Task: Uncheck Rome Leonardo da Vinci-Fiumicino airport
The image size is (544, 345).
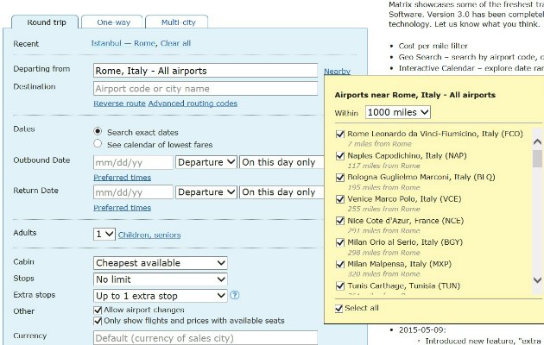Action: click(339, 134)
